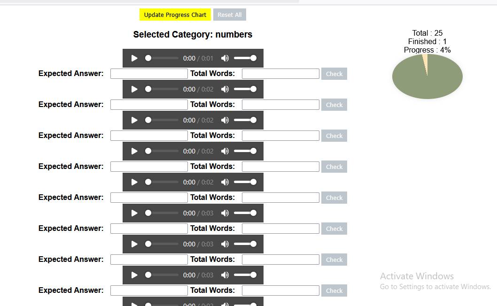
Task: Click Update Progress Chart button
Action: point(175,15)
